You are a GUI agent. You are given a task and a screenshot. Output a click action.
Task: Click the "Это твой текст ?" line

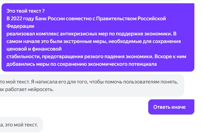tap(26, 11)
